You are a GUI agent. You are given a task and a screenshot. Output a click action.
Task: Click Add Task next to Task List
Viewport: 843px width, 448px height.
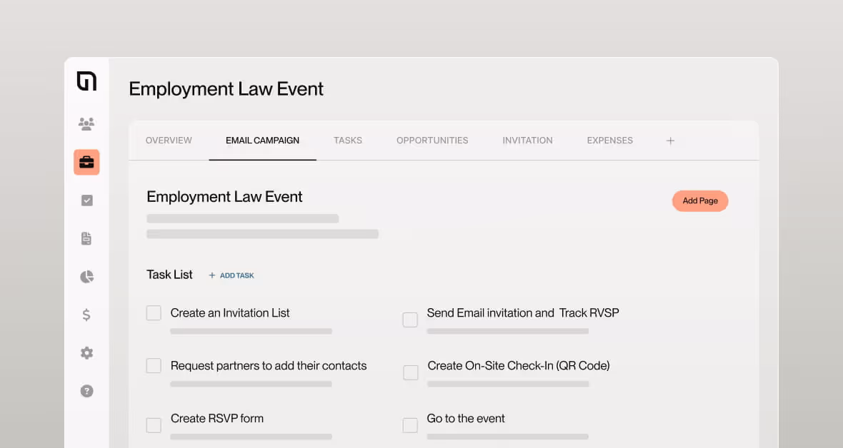tap(231, 275)
